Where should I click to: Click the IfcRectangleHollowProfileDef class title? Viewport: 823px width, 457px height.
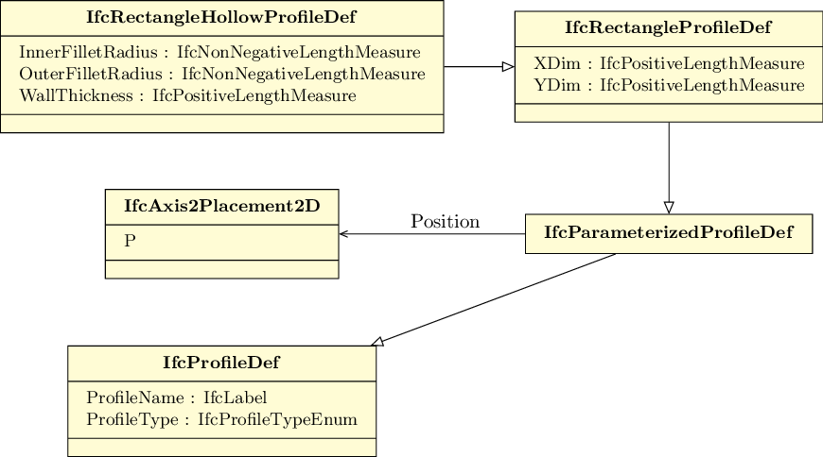click(x=221, y=17)
